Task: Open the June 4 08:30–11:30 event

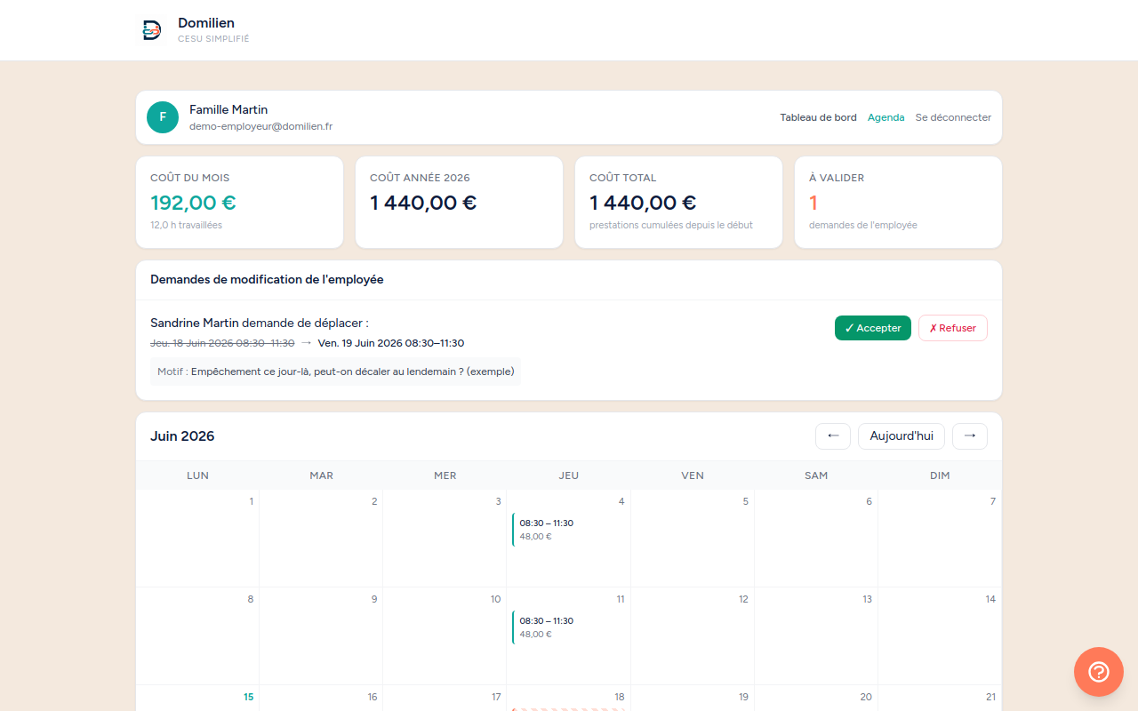Action: point(568,530)
